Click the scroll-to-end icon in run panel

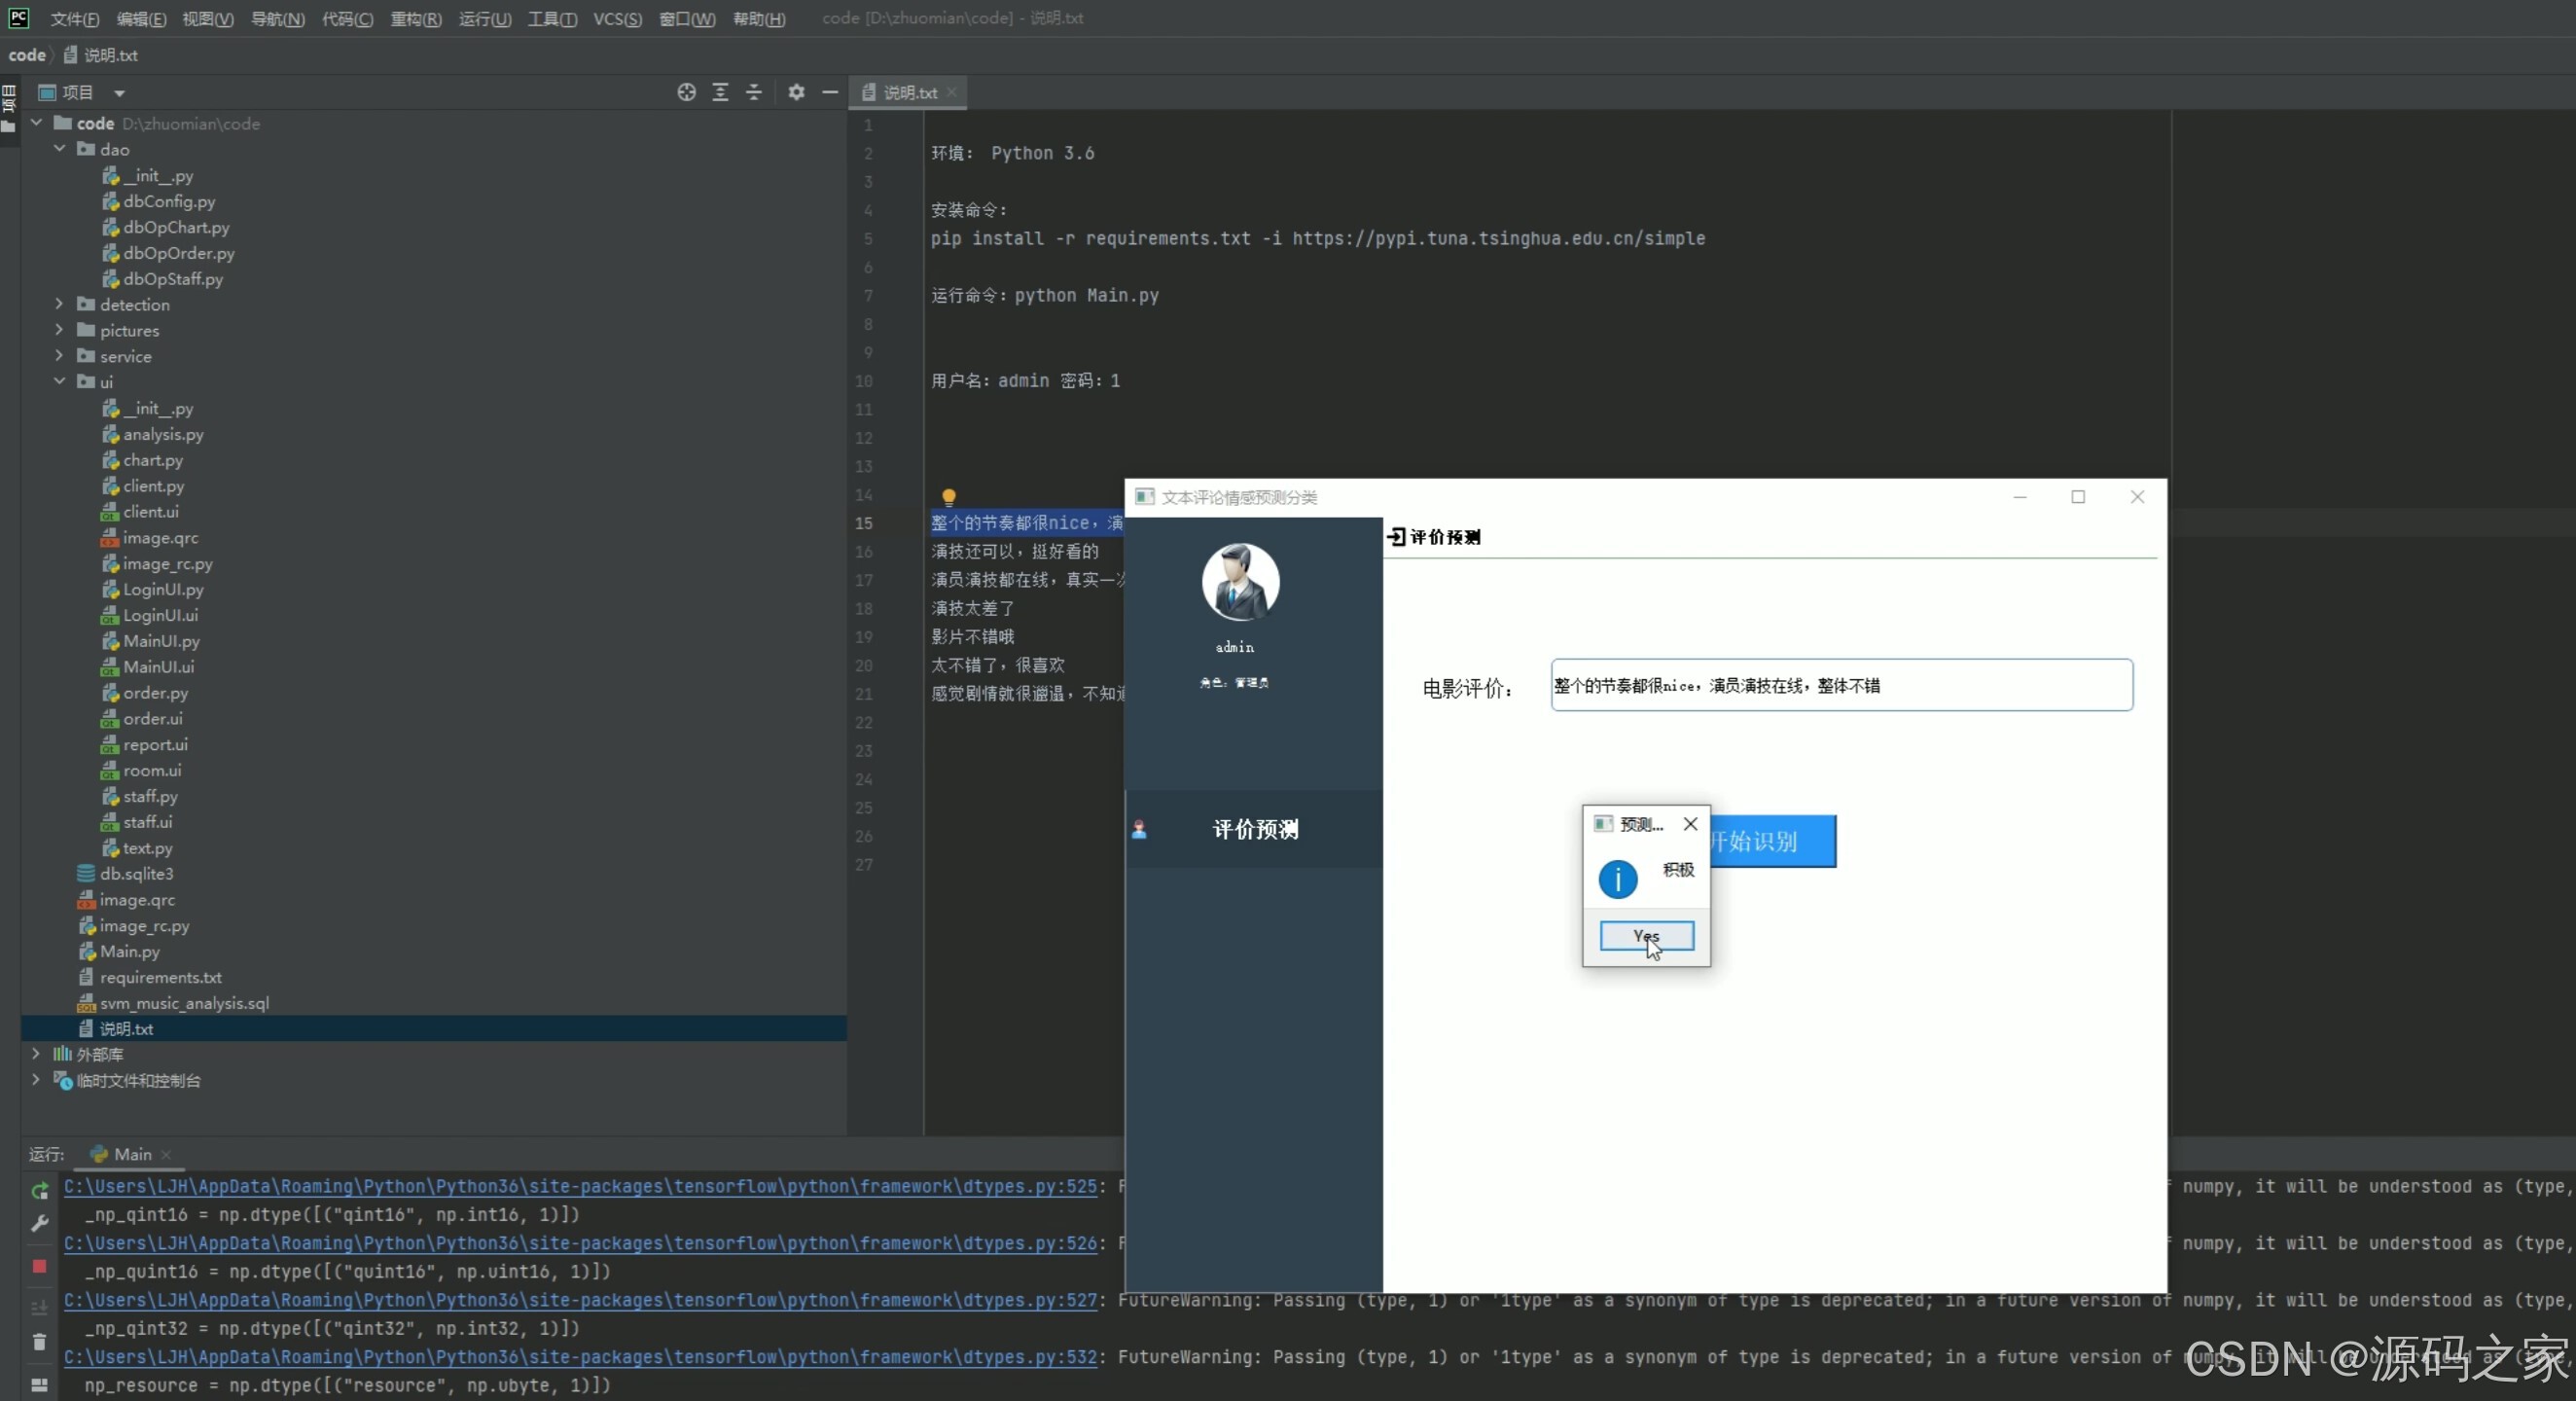click(40, 1308)
